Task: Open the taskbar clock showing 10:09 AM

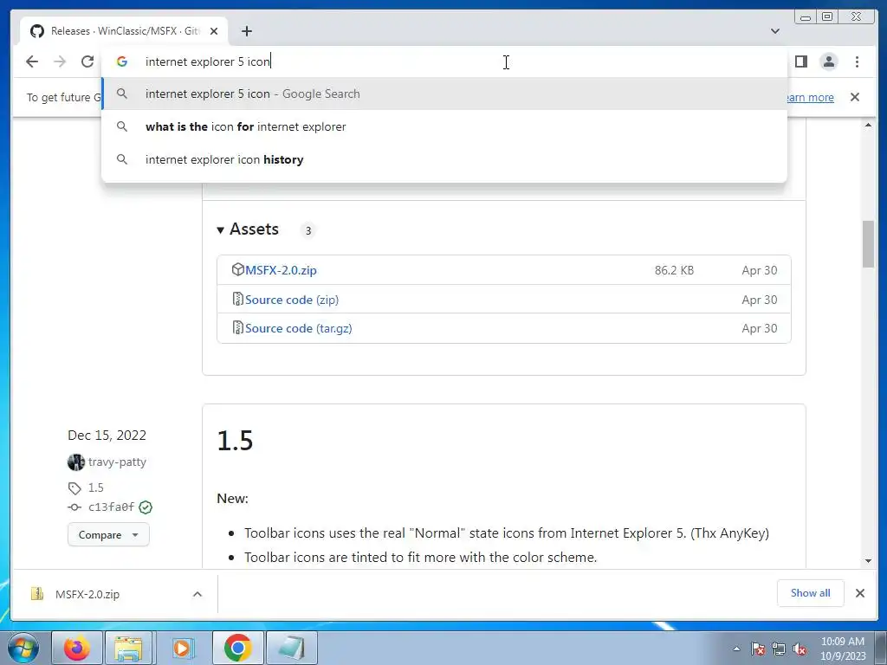Action: pyautogui.click(x=843, y=649)
